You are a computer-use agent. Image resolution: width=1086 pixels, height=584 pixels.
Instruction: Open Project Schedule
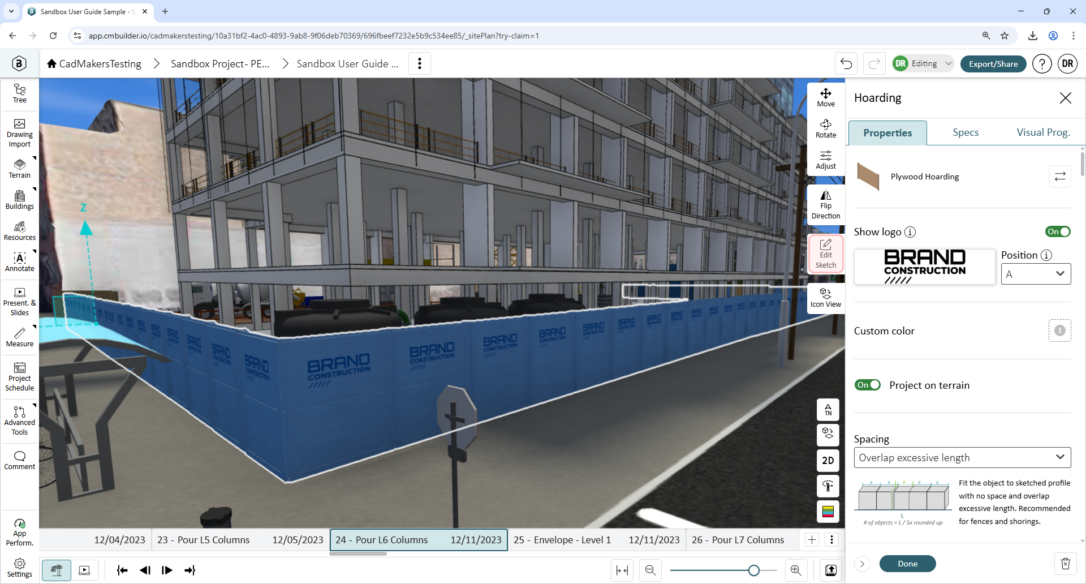tap(20, 377)
